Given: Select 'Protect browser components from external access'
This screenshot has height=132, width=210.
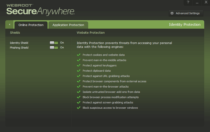Looking at the screenshot, I should click(x=114, y=81).
